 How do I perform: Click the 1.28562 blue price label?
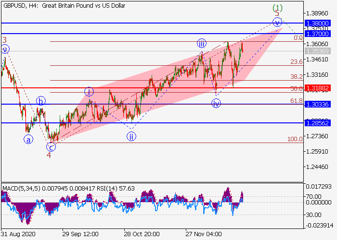pos(318,123)
